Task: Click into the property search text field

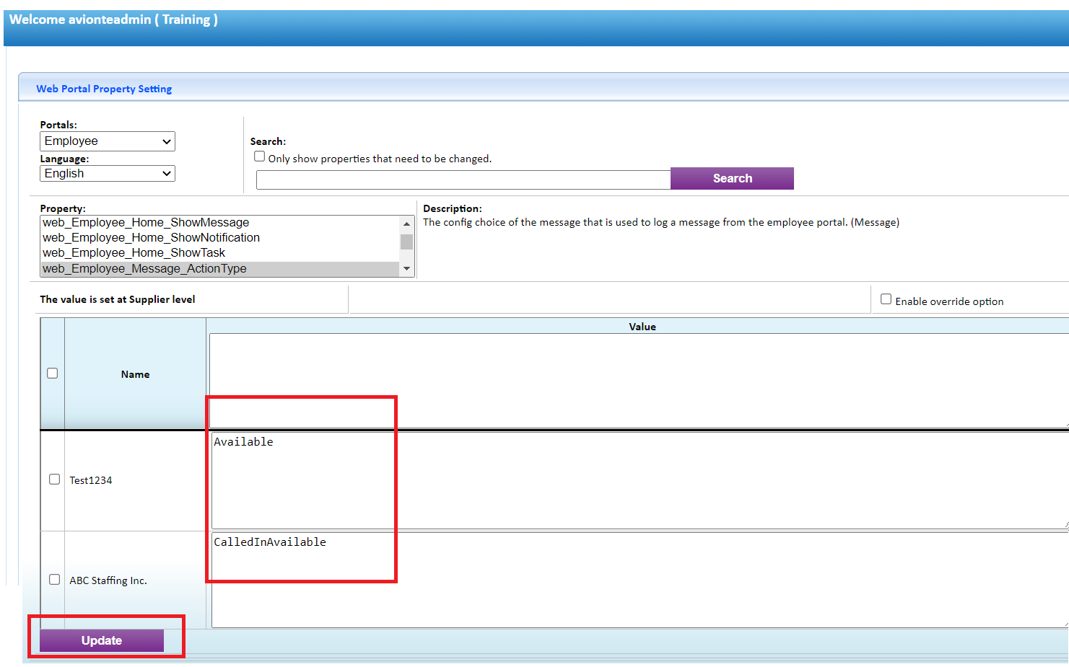Action: pyautogui.click(x=463, y=180)
